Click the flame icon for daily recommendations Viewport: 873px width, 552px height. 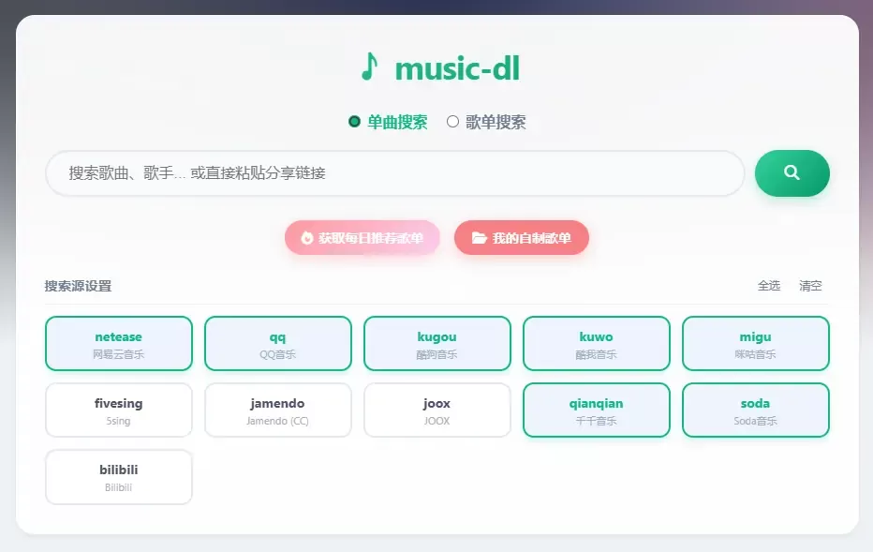pyautogui.click(x=307, y=238)
